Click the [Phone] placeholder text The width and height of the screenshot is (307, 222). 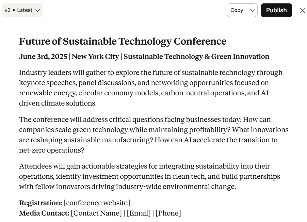click(x=168, y=213)
